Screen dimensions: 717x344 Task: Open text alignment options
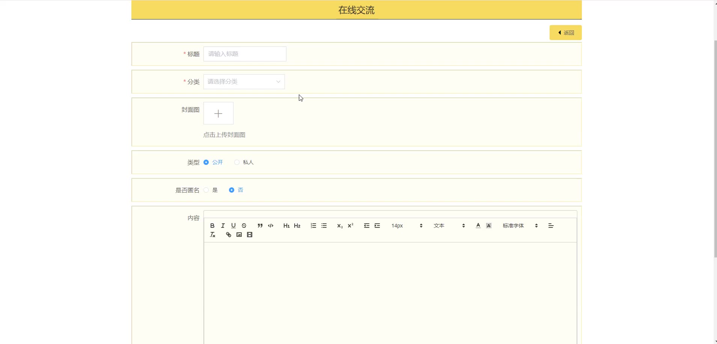tap(551, 226)
